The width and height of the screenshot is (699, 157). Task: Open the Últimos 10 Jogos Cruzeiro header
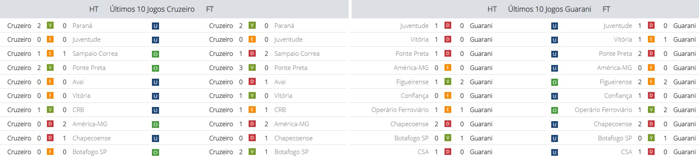point(152,9)
